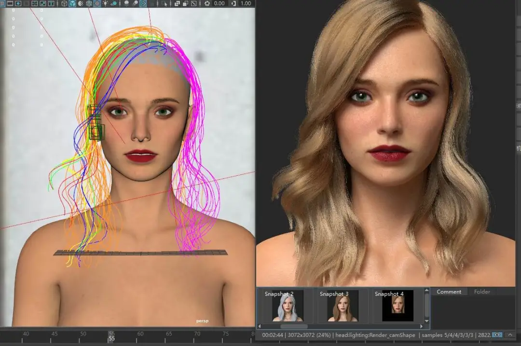This screenshot has width=521, height=346.
Task: Click the grid toggle icon at far left
Action: tap(2, 3)
